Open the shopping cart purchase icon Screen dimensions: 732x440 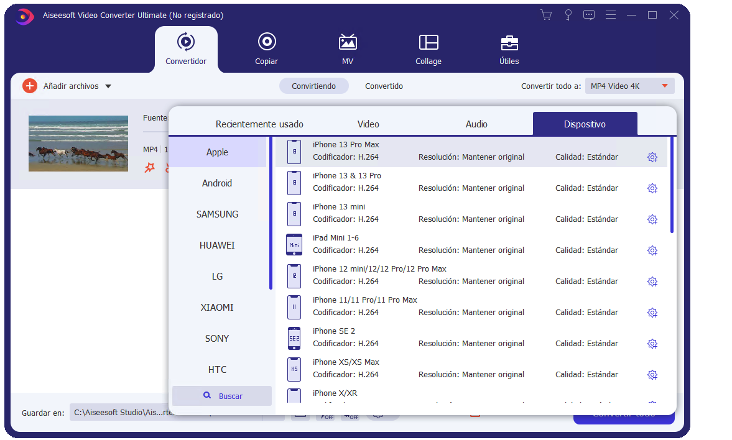click(x=545, y=15)
